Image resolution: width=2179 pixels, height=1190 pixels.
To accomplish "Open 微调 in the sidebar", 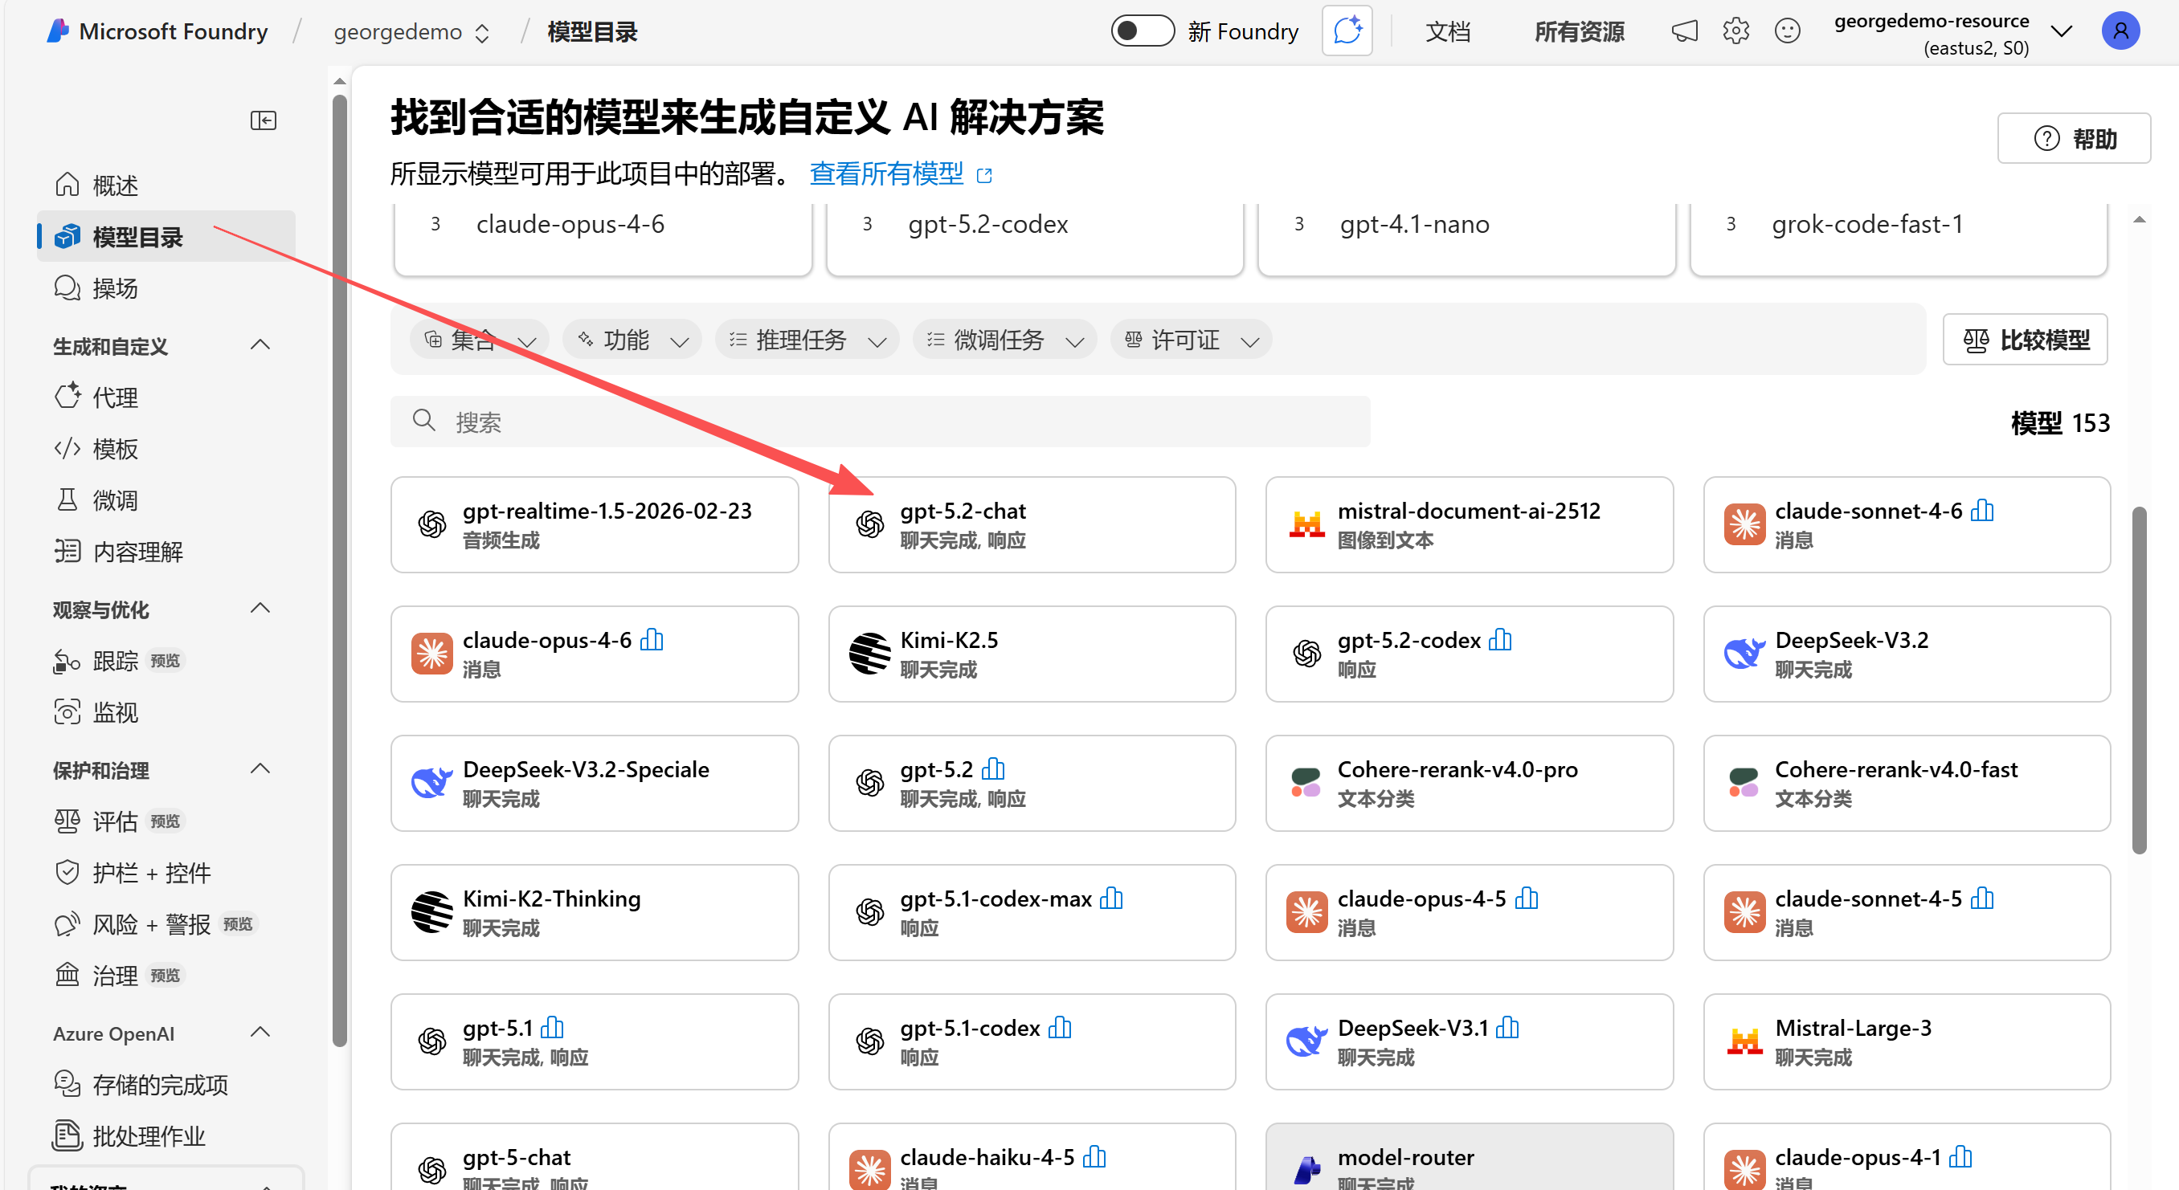I will [x=115, y=500].
